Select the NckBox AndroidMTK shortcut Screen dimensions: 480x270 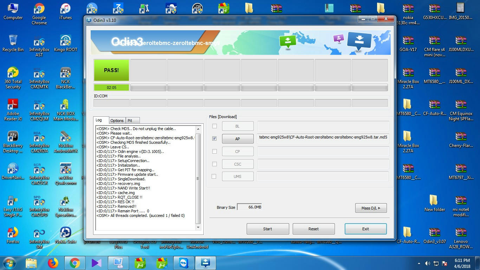[x=65, y=142]
